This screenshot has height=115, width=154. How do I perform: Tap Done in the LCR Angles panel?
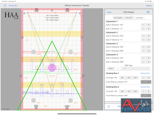pos(109,12)
